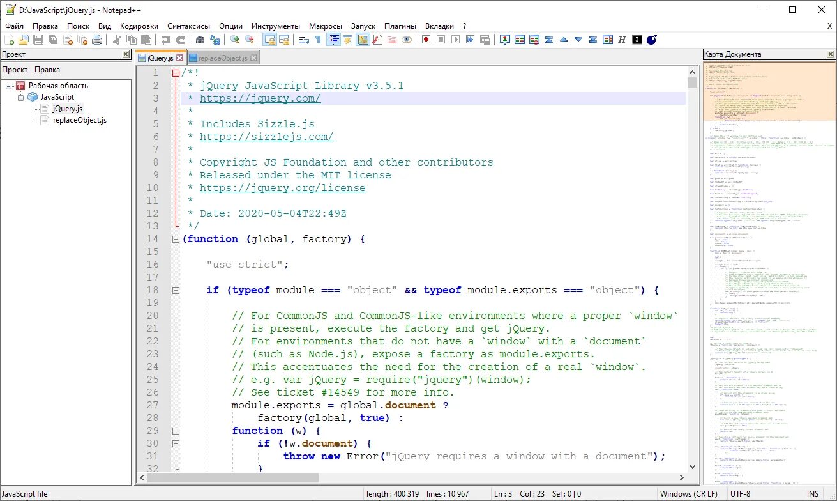Collapse the JavaScript project folder
The height and width of the screenshot is (501, 837).
[x=20, y=97]
